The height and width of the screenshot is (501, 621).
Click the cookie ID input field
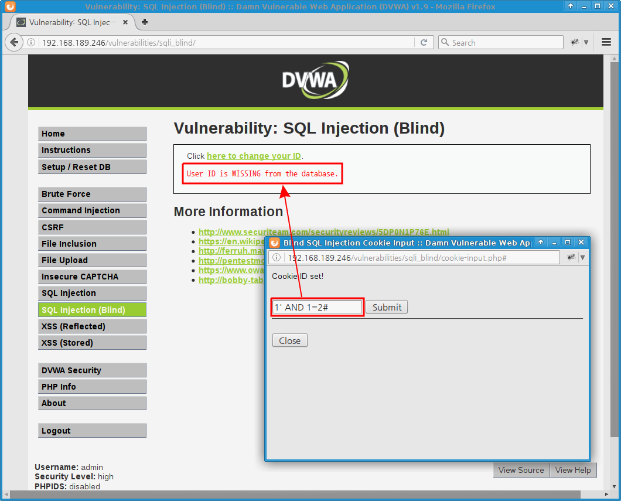coord(317,307)
